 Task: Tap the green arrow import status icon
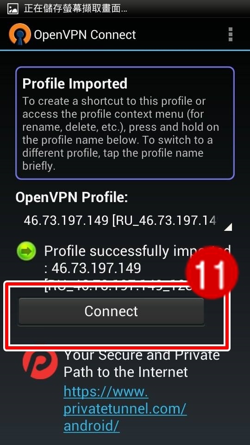click(26, 251)
